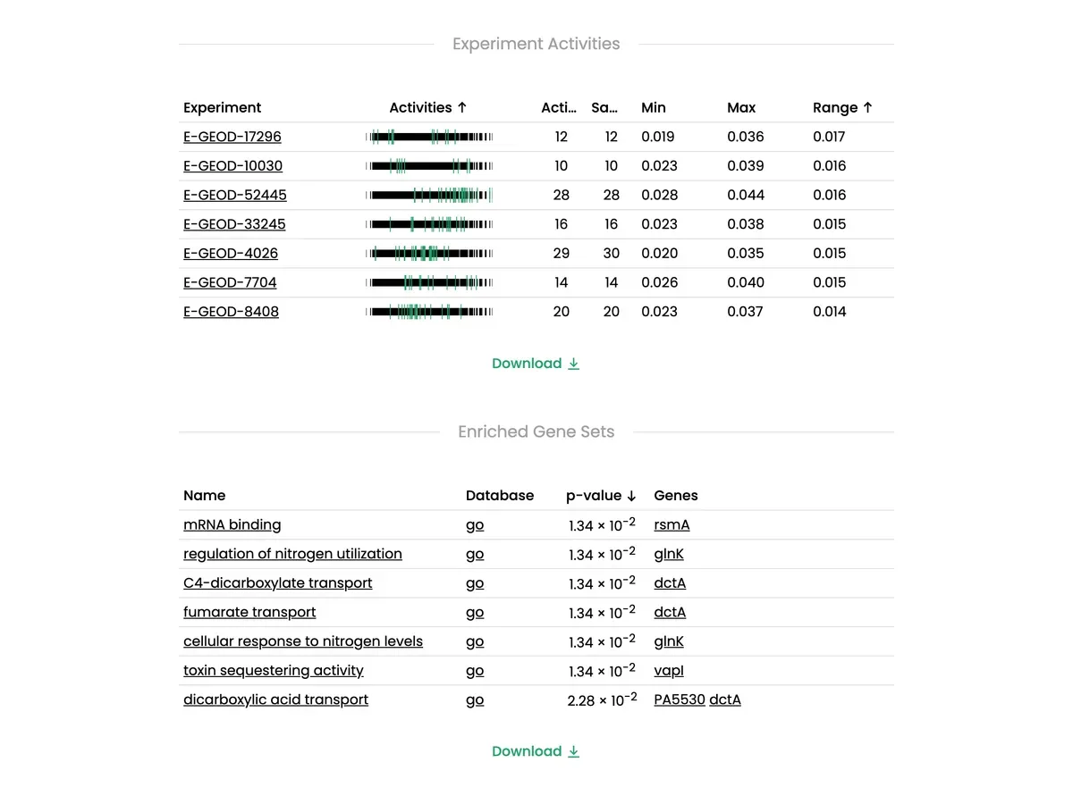Open regulation of nitrogen utilization gene set

[x=292, y=554]
